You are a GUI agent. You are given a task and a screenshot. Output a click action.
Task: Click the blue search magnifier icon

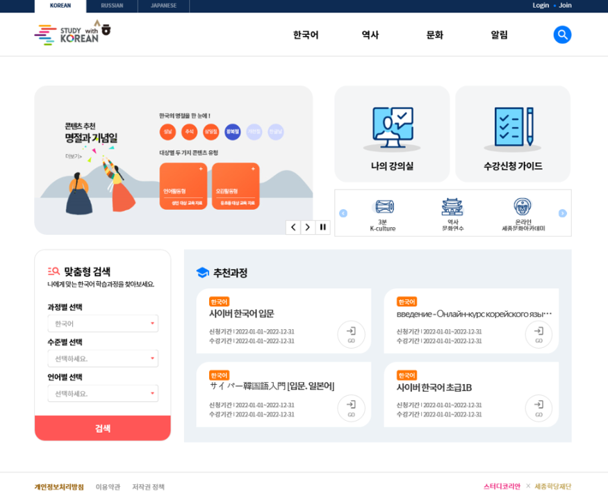[562, 35]
